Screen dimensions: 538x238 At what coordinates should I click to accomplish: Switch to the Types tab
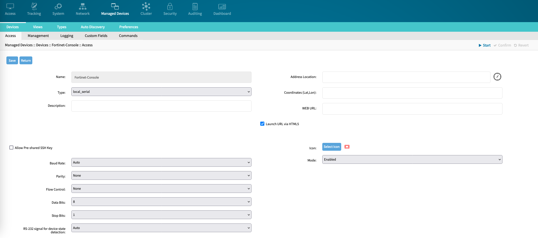[x=62, y=27]
